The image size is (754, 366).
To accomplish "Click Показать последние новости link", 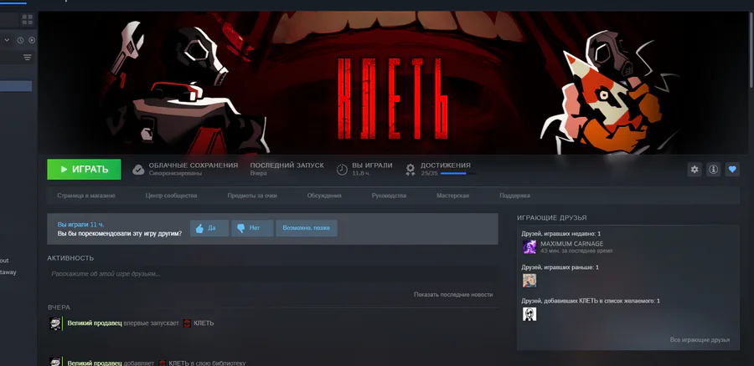I will point(453,294).
